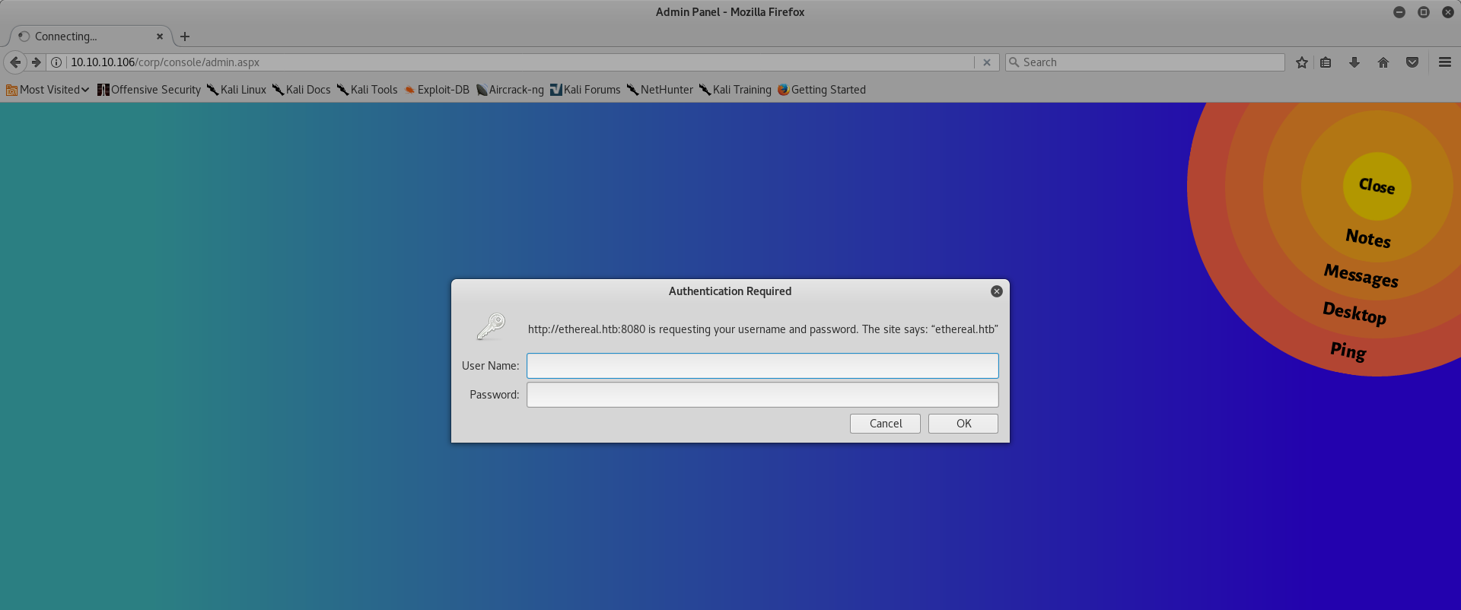Screen dimensions: 1461x610
Task: Close the Authentication Required dialog
Action: (x=996, y=291)
